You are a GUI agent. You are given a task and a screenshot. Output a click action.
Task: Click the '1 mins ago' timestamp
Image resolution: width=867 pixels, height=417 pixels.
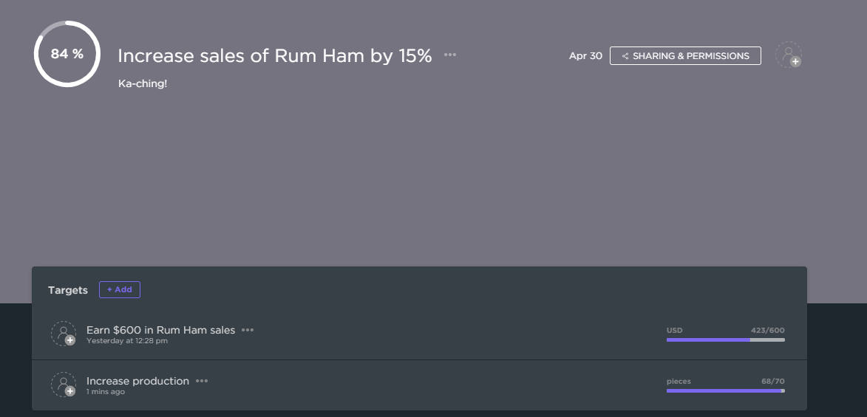point(106,392)
